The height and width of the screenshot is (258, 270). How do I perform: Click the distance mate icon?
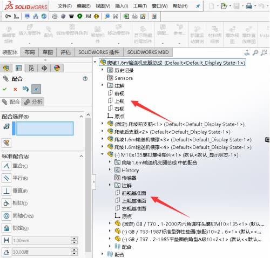[x=6, y=240]
